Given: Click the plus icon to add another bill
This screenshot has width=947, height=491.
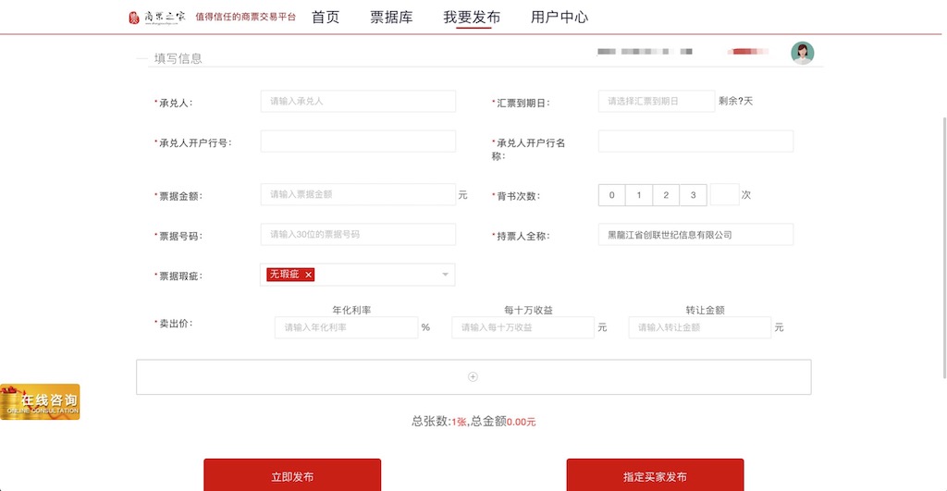Looking at the screenshot, I should pyautogui.click(x=473, y=376).
